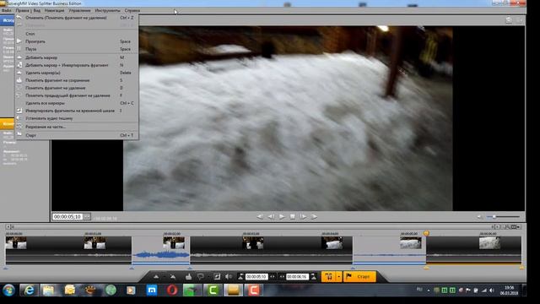This screenshot has height=304, width=540.
Task: Open the Справка menu
Action: (x=132, y=10)
